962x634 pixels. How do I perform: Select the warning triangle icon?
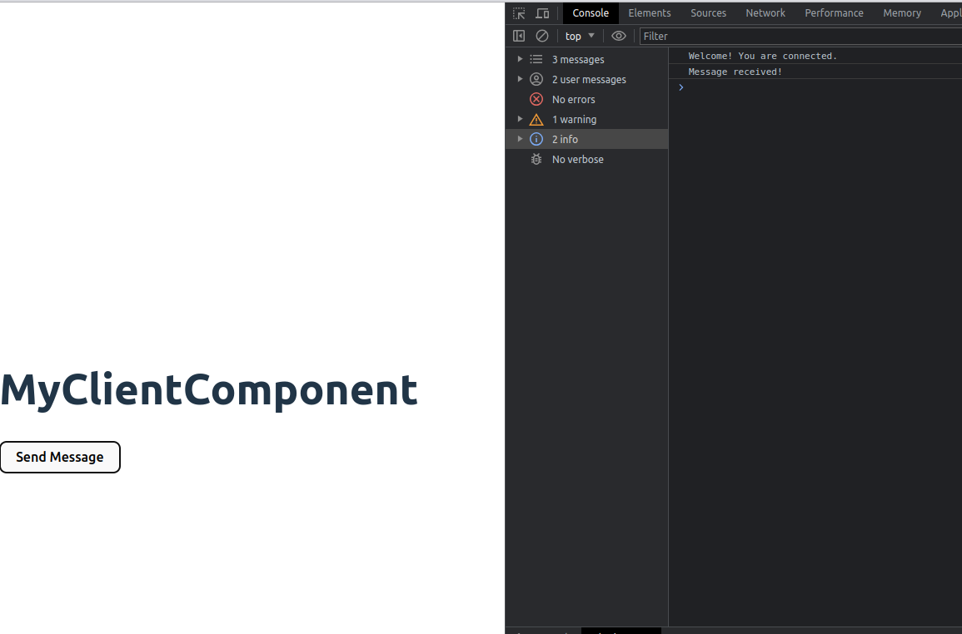(x=536, y=120)
